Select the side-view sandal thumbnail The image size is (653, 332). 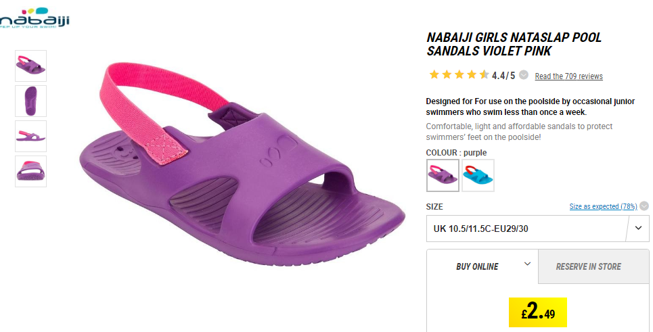[31, 136]
